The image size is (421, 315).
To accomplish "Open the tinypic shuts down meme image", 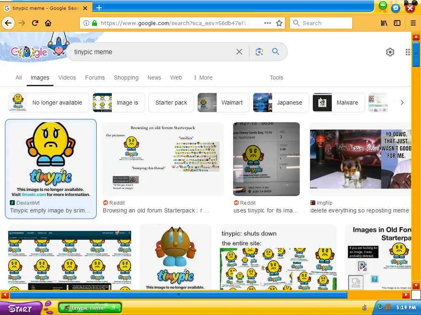I will (x=278, y=257).
